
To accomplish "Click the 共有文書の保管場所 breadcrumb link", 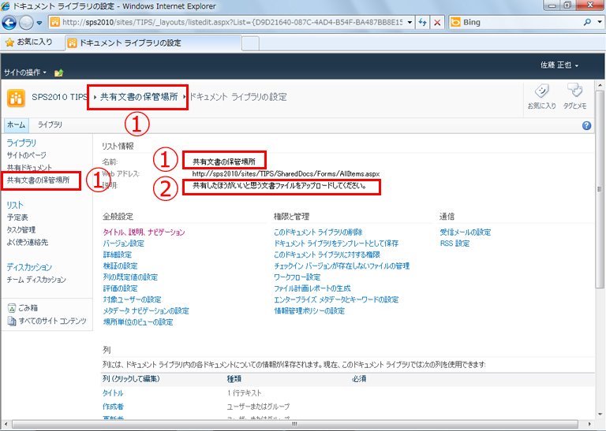I will tap(139, 97).
